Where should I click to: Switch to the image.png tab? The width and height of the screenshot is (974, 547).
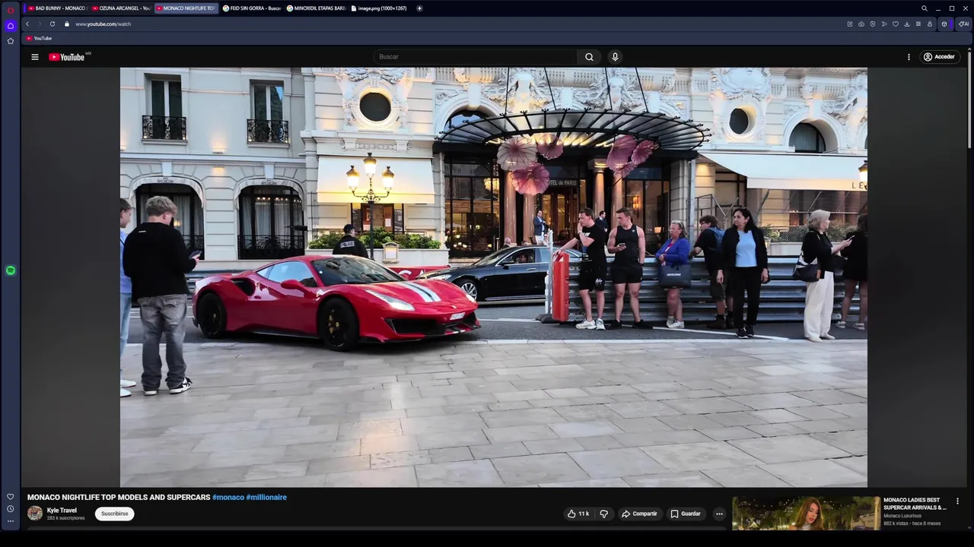coord(380,8)
